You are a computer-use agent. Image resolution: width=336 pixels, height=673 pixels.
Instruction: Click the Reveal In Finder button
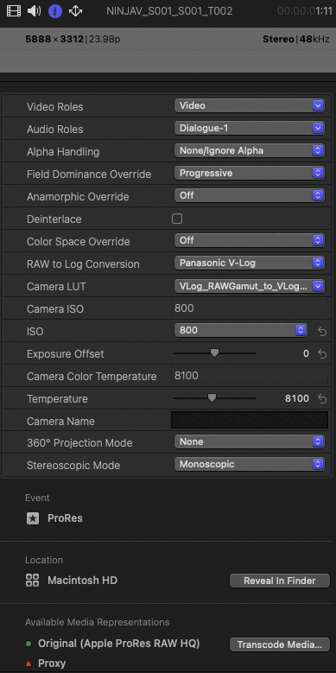tap(280, 581)
